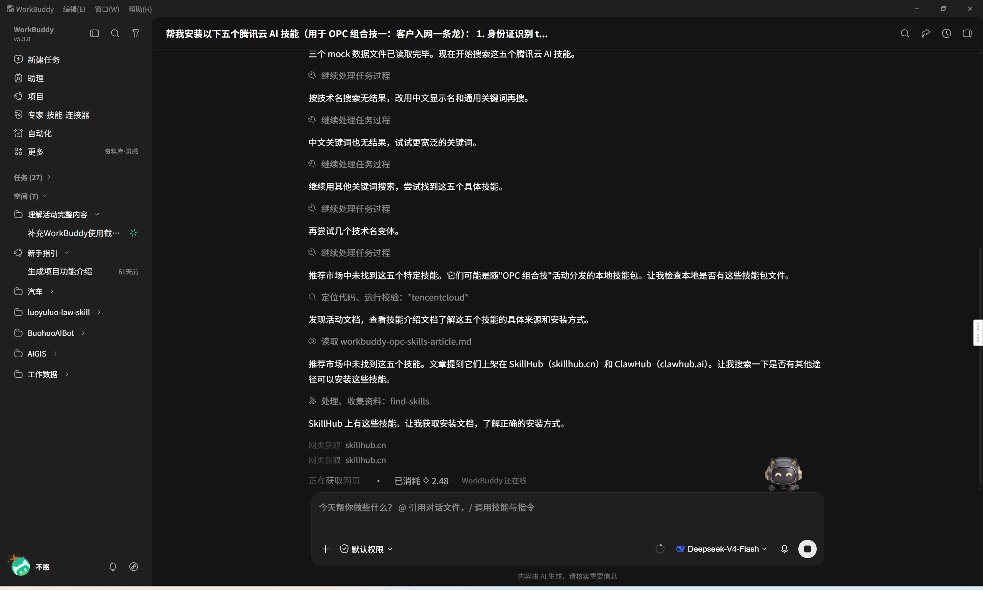Click the right edge panel handle
Viewport: 983px width, 590px height.
(x=978, y=333)
